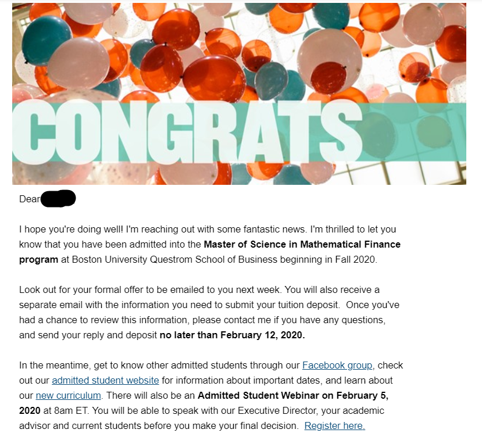Open the admitted student website link

[x=105, y=380]
